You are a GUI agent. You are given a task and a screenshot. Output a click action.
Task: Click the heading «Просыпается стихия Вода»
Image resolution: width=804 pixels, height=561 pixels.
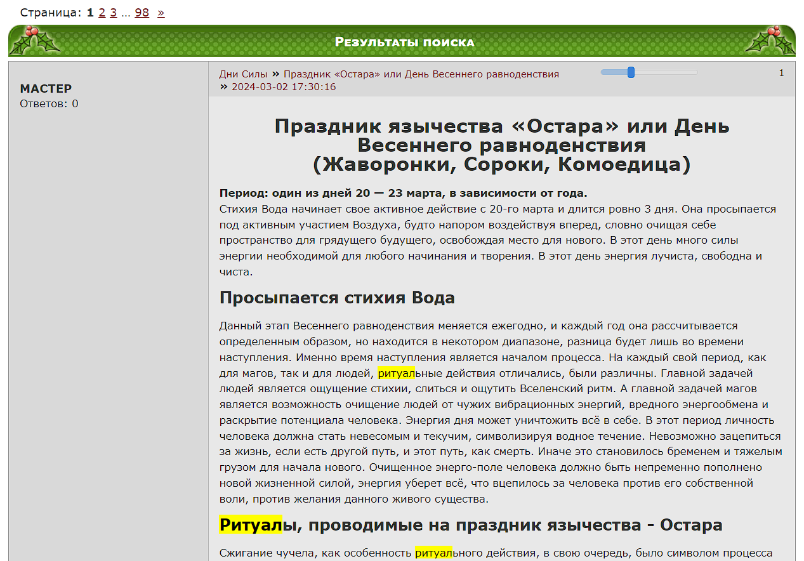click(337, 298)
